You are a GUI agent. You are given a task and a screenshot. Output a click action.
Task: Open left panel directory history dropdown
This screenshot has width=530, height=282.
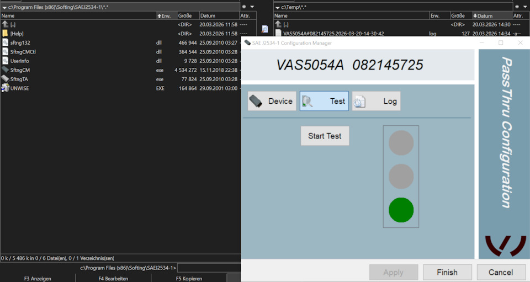coord(252,7)
